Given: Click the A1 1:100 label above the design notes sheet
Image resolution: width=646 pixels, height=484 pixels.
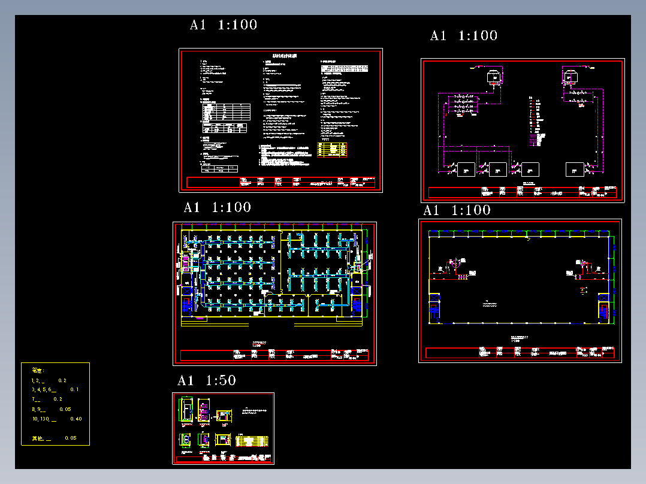Looking at the screenshot, I should [x=224, y=25].
